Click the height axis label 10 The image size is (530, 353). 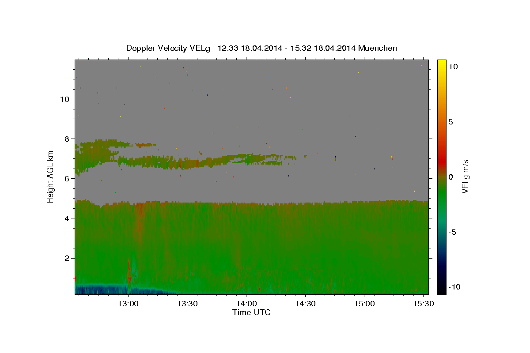click(x=65, y=99)
